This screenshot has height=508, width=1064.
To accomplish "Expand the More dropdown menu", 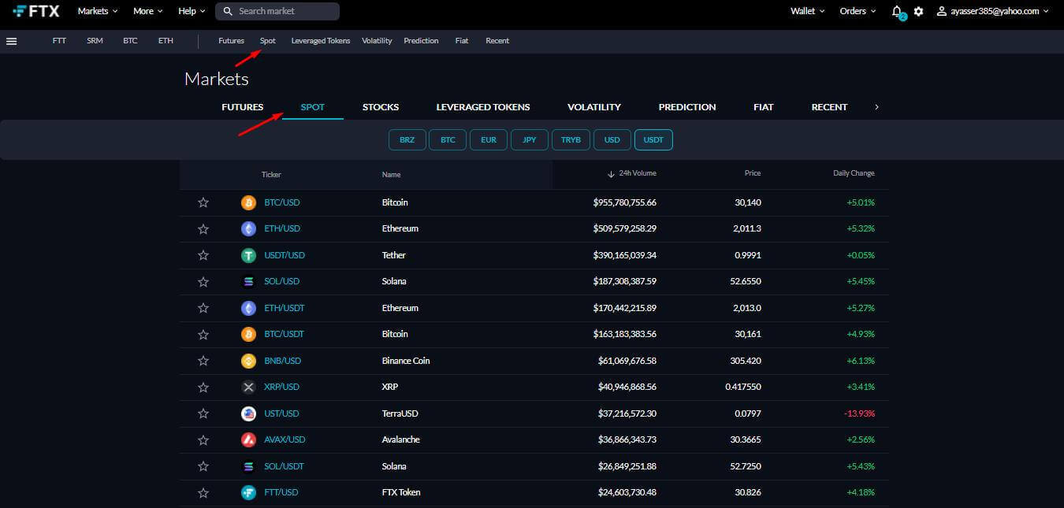I will click(x=148, y=11).
